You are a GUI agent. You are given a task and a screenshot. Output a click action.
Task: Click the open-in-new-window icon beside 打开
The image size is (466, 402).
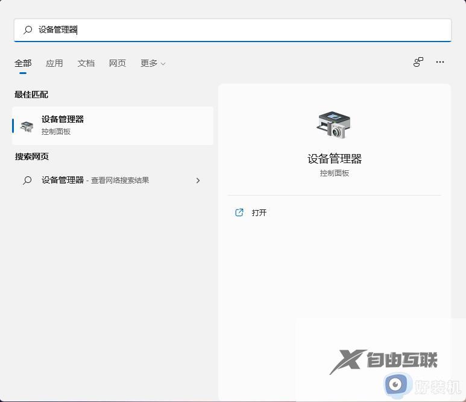click(239, 212)
